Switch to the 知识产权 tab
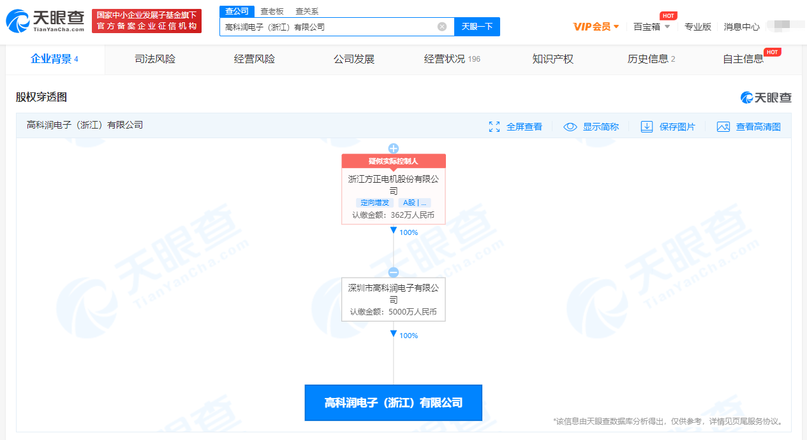Screen dimensions: 807x440 tap(552, 59)
